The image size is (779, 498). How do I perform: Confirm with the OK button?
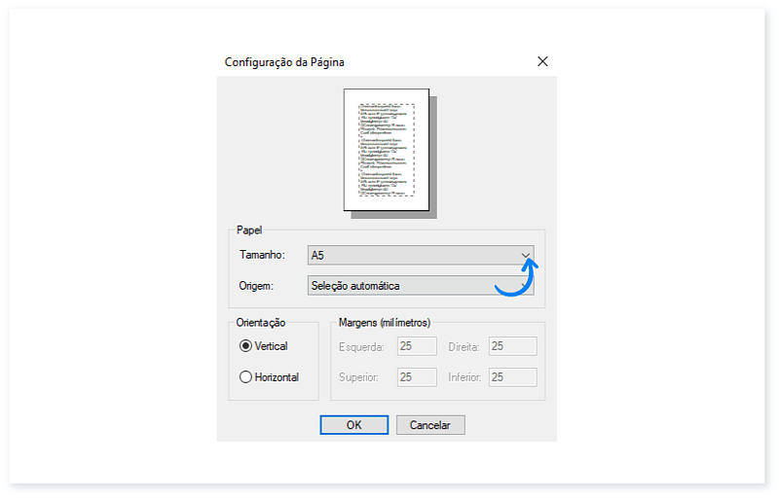click(x=354, y=425)
